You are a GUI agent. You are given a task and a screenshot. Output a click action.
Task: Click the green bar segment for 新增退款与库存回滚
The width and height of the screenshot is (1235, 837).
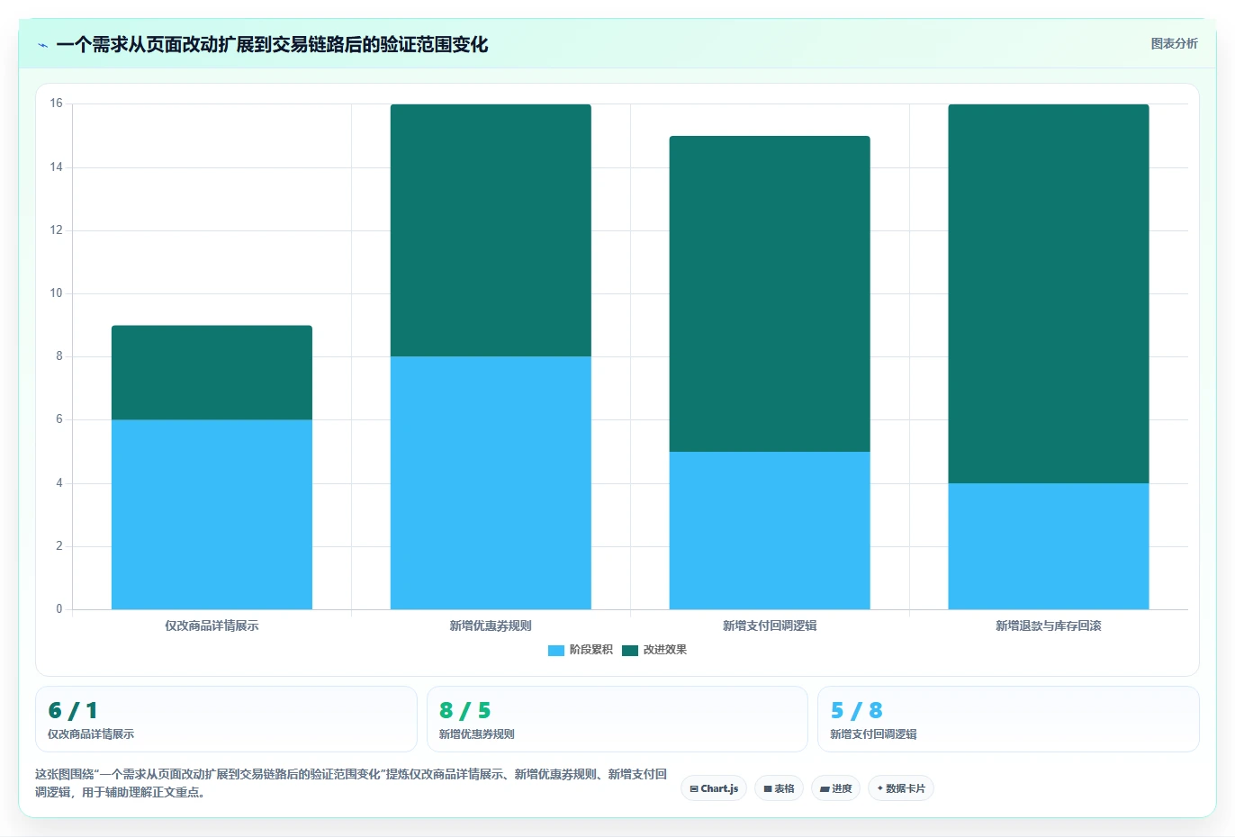(1049, 294)
